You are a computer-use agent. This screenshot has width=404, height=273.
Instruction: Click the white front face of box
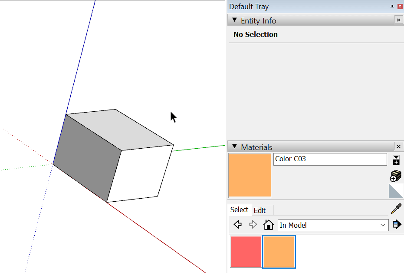point(141,173)
